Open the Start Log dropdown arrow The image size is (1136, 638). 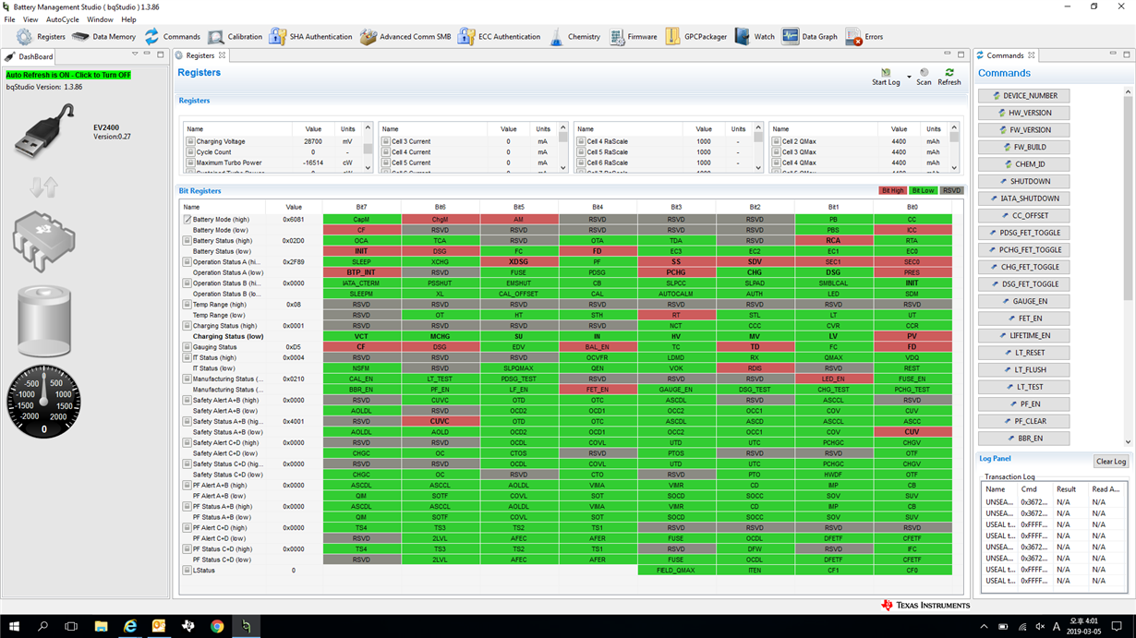(x=909, y=77)
